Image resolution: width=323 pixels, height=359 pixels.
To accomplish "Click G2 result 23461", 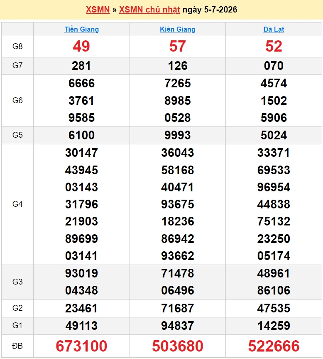I will click(x=81, y=308).
